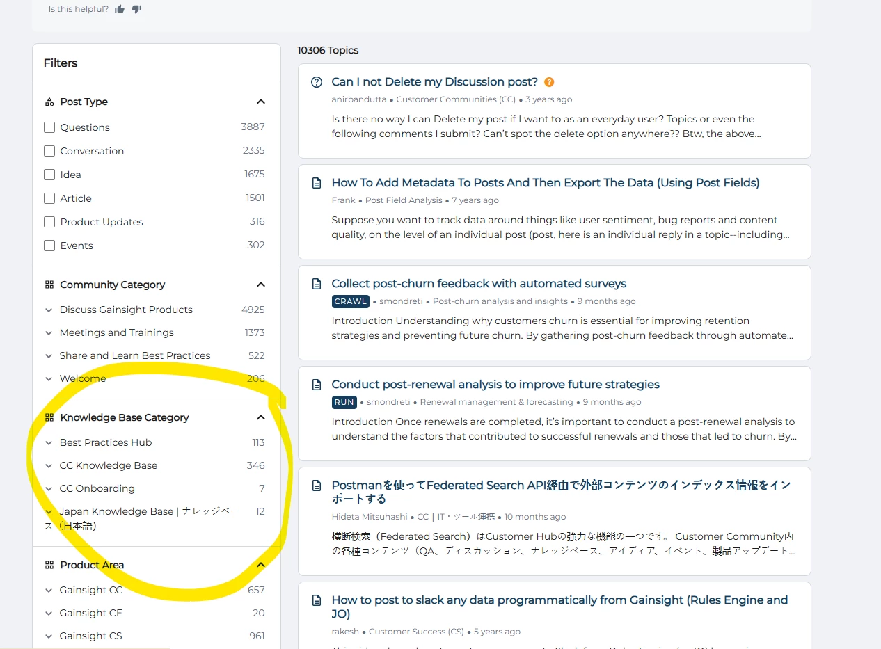This screenshot has width=881, height=649.
Task: Toggle the Events filter checkbox
Action: 49,246
